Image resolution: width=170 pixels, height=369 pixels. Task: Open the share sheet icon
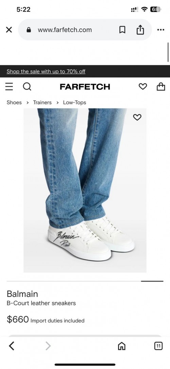click(x=140, y=30)
